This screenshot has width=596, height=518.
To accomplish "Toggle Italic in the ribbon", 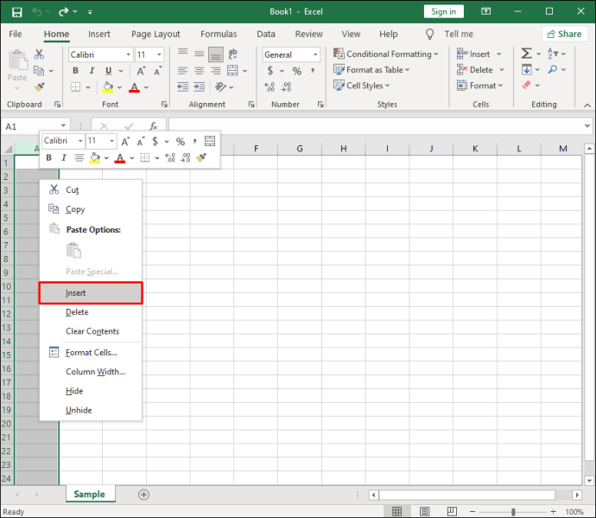I will click(92, 71).
